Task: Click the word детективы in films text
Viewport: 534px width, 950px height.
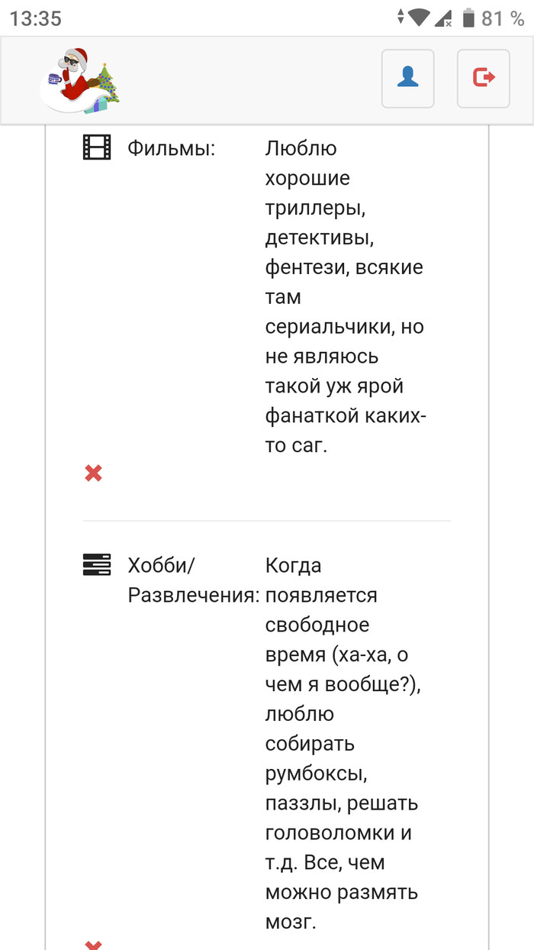Action: [320, 237]
